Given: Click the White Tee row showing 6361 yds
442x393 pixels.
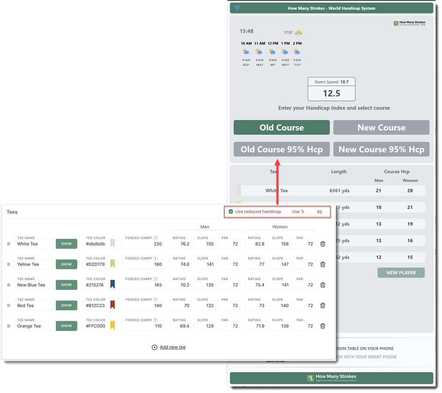Looking at the screenshot, I should (331, 191).
